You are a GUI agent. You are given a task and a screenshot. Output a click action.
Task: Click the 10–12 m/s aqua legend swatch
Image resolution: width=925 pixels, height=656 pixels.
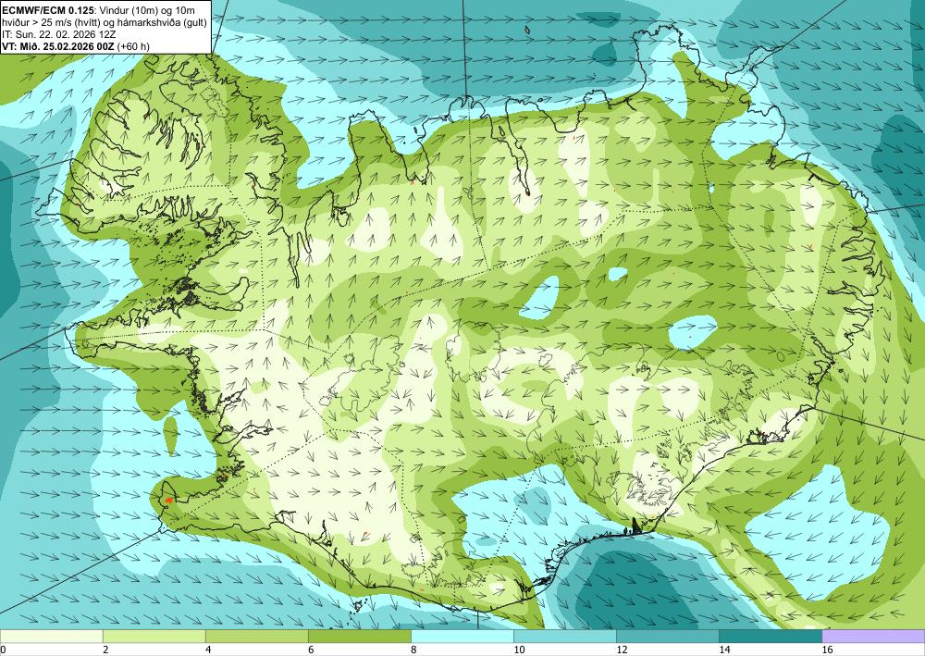point(564,637)
